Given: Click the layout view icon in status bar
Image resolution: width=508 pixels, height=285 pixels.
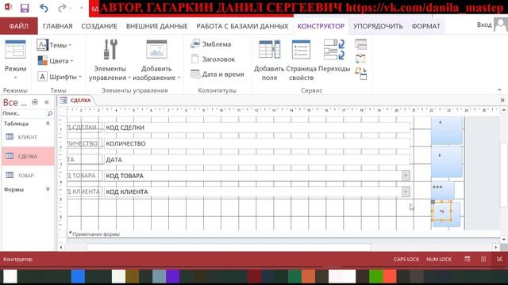Looking at the screenshot, I should [483, 259].
